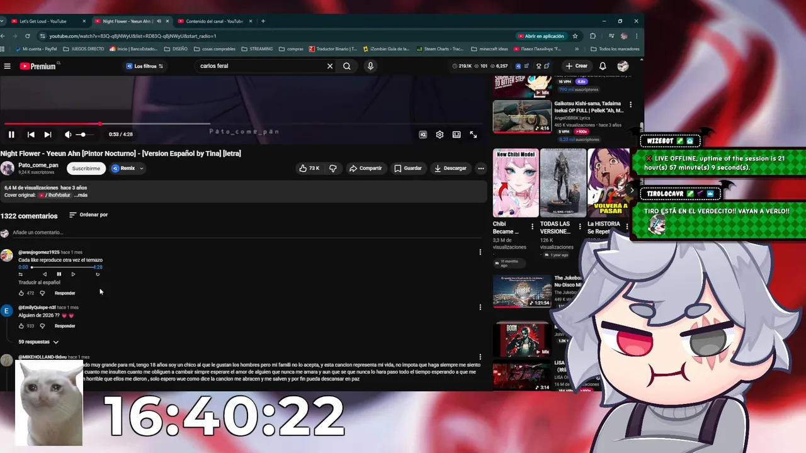Skip to the next video in the player
806x453 pixels.
pos(48,134)
